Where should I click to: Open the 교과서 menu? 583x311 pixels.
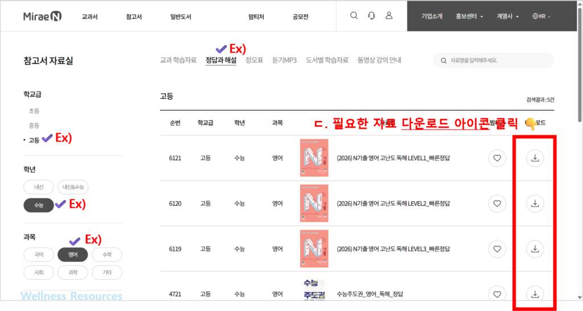click(x=89, y=16)
